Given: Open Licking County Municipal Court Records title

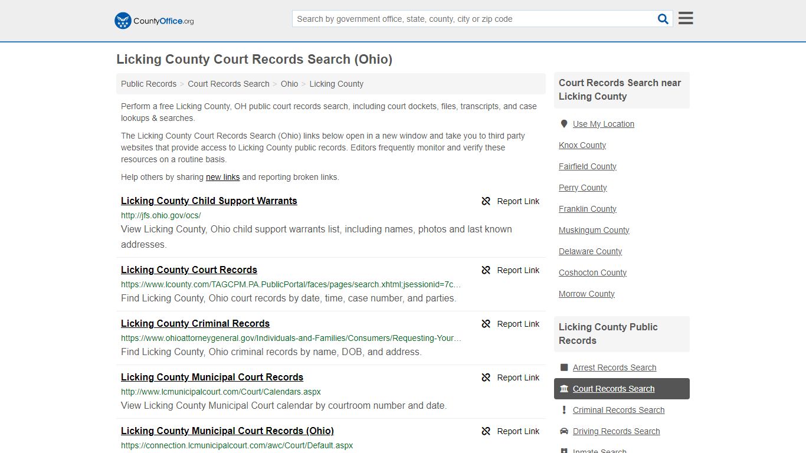Looking at the screenshot, I should click(x=212, y=377).
